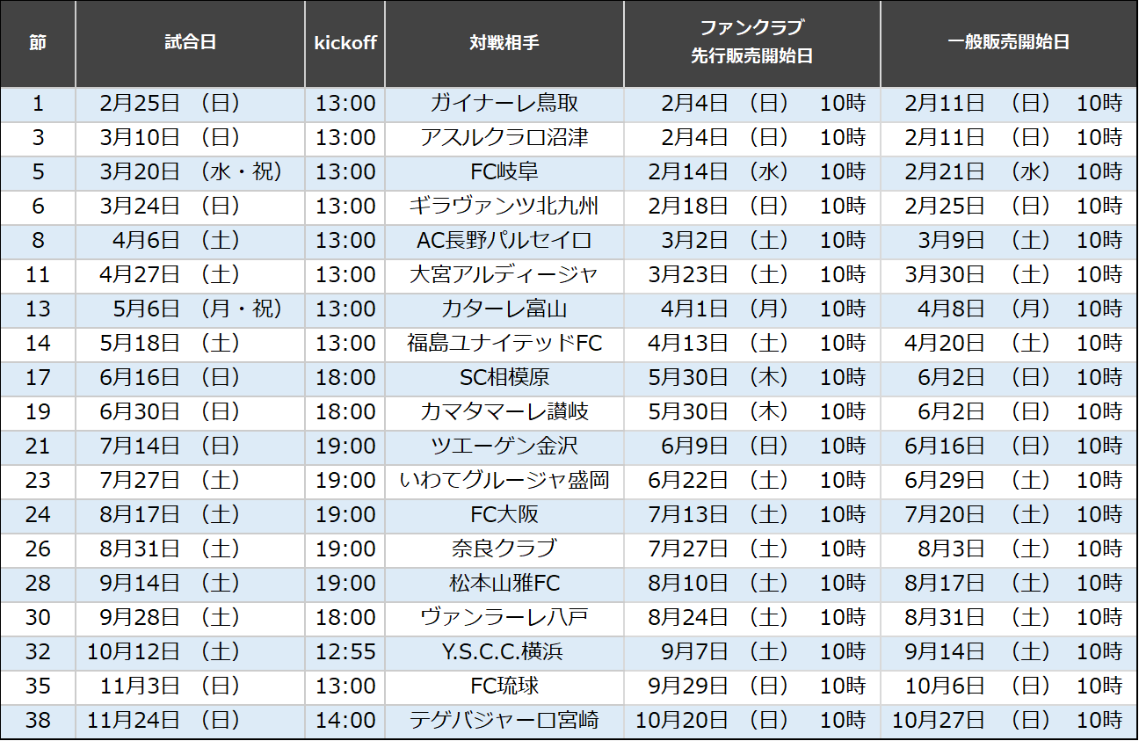
Task: Click match date 6月16日（日）
Action: click(170, 378)
